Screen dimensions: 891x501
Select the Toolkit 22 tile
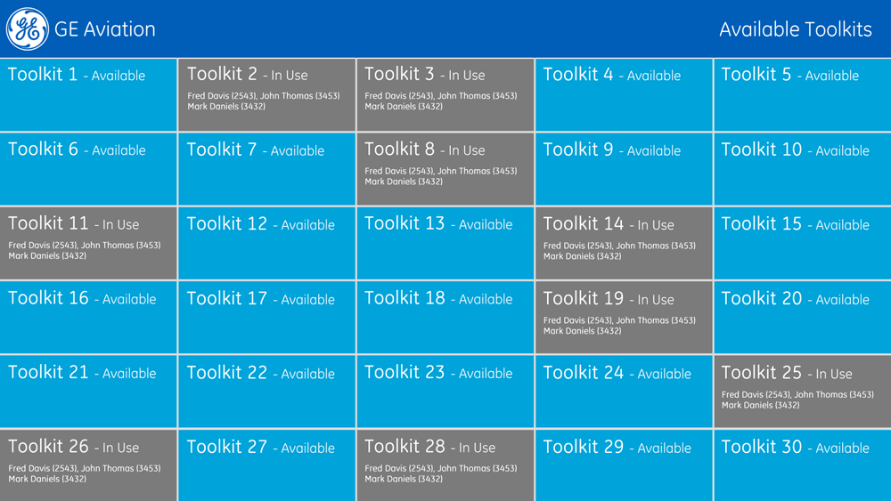tap(267, 392)
